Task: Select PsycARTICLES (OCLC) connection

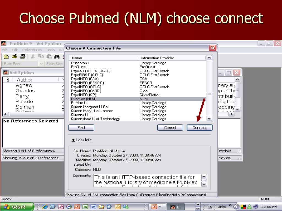Action: tap(138, 71)
